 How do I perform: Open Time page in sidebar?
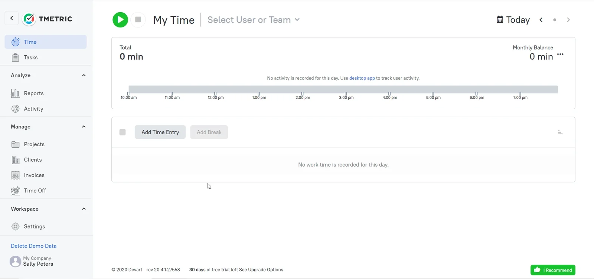46,42
